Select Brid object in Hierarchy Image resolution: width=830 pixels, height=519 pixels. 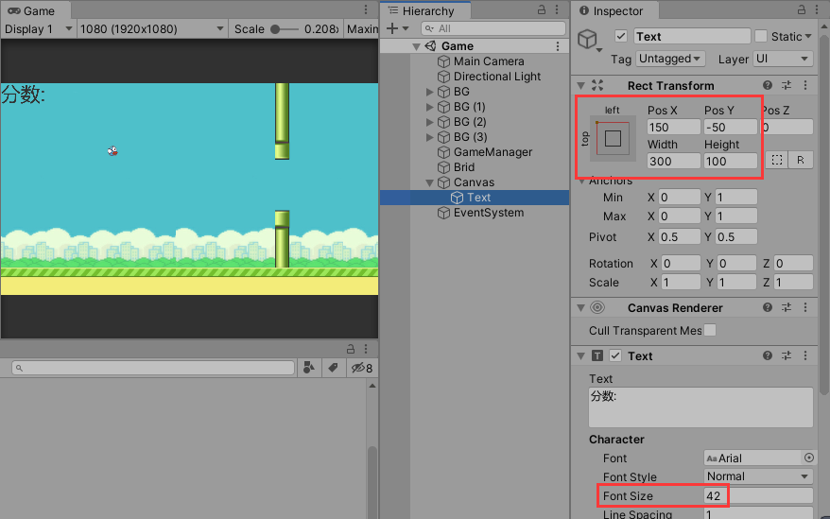pos(464,167)
